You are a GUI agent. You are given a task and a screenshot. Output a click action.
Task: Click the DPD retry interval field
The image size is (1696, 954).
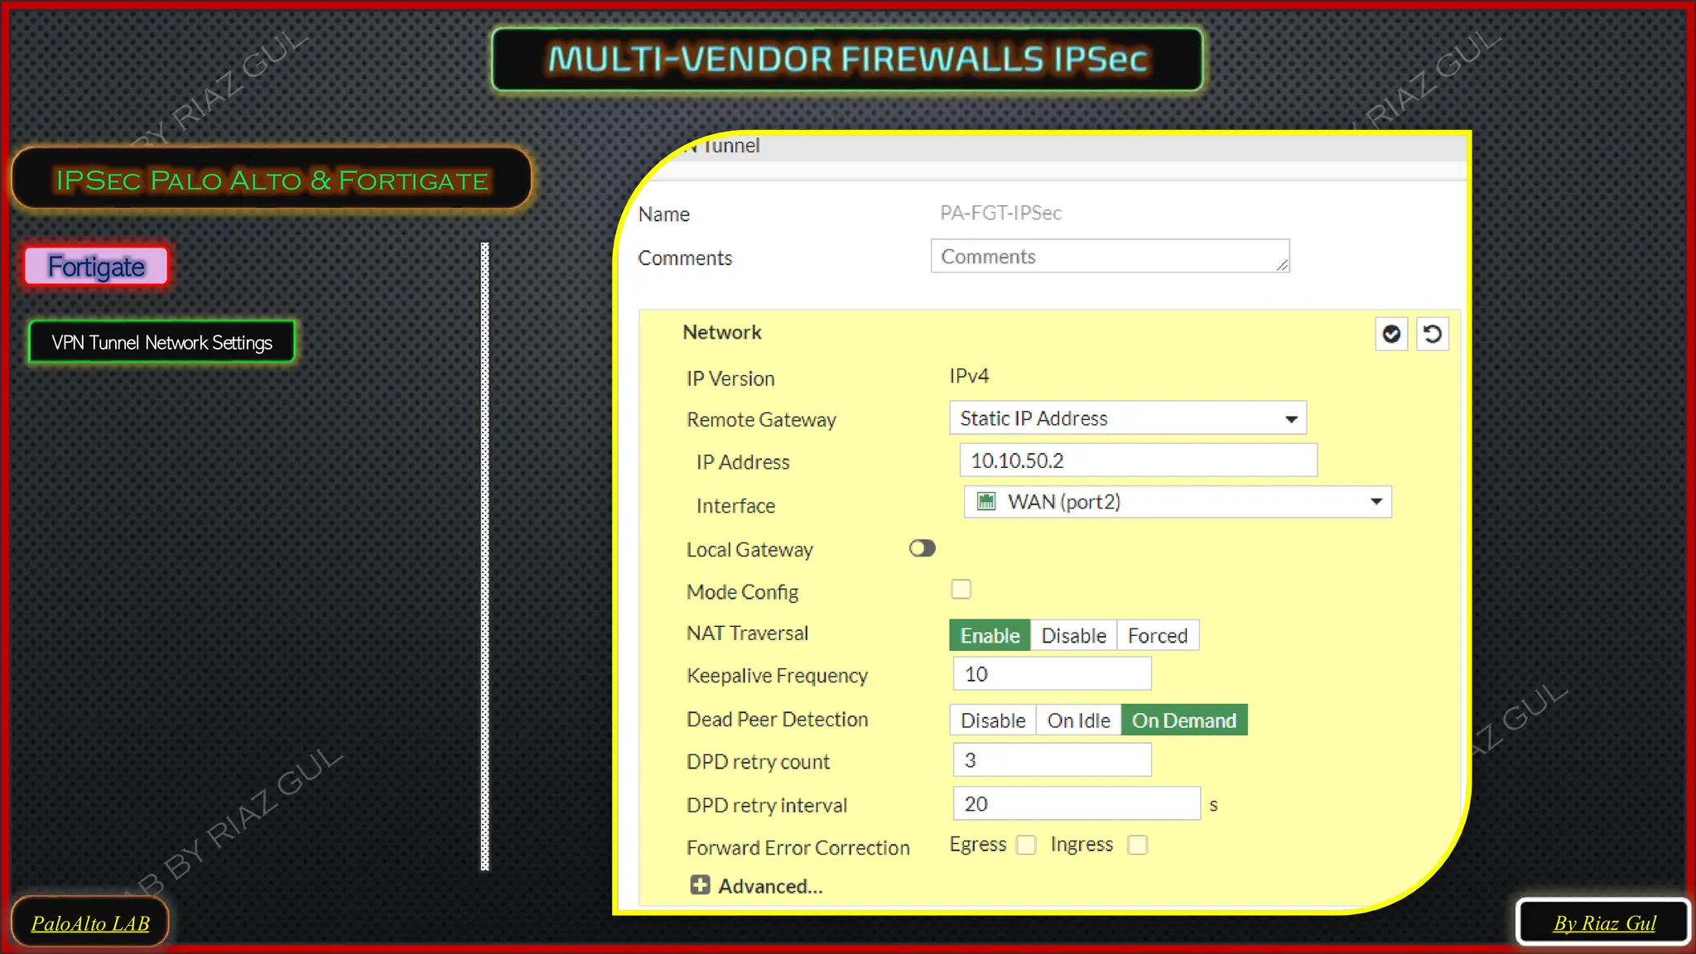coord(1077,803)
